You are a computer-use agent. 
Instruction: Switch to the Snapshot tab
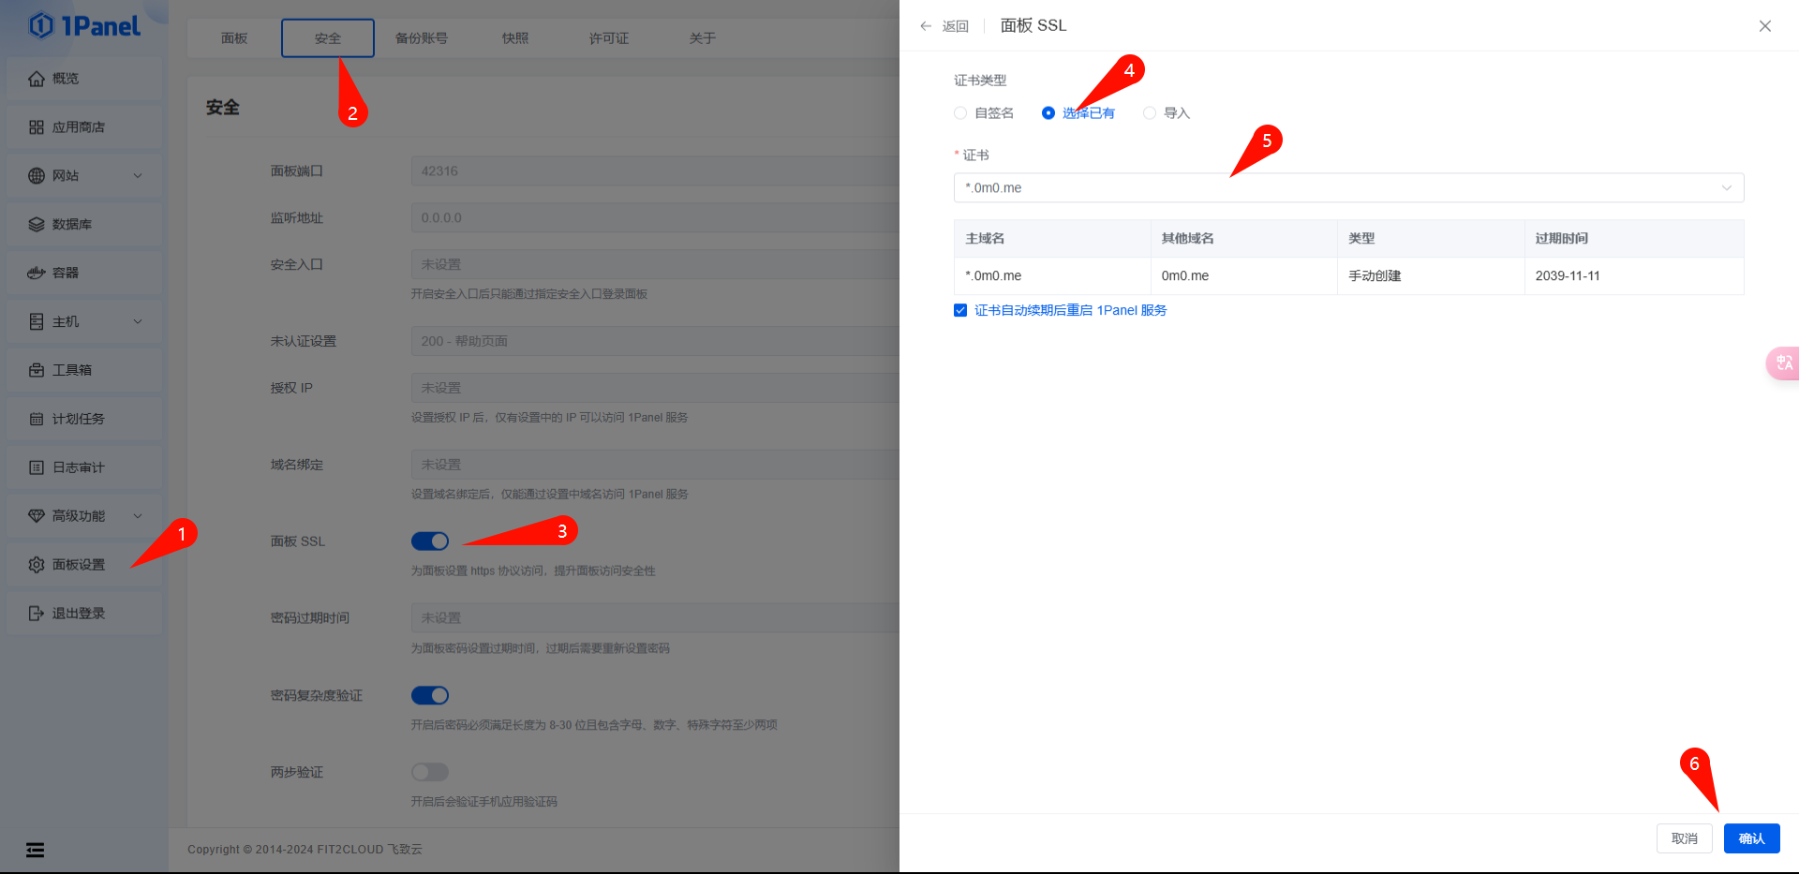[514, 38]
